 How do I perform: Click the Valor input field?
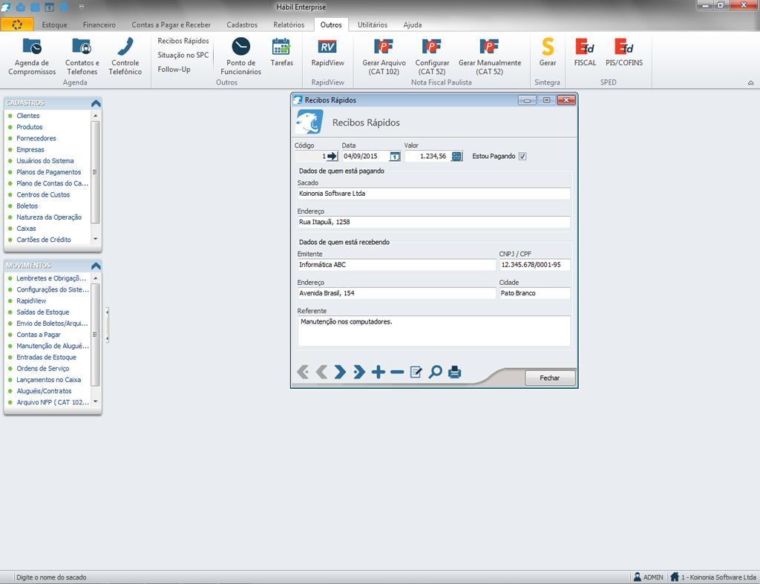[x=427, y=156]
